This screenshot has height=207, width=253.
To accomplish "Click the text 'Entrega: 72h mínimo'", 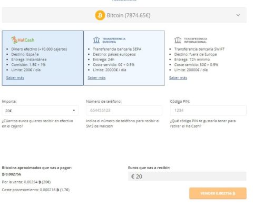I will [192, 60].
